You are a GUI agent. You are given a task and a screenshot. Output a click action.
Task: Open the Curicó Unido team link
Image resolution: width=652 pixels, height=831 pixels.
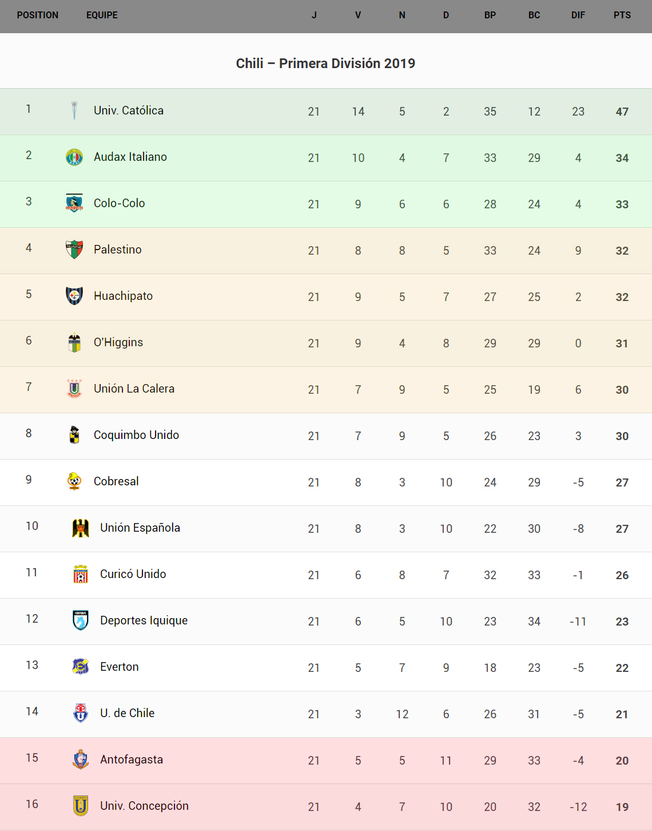click(133, 574)
